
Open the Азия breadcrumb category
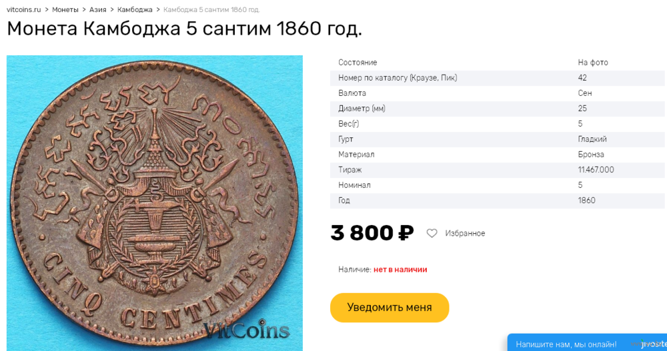coord(98,9)
